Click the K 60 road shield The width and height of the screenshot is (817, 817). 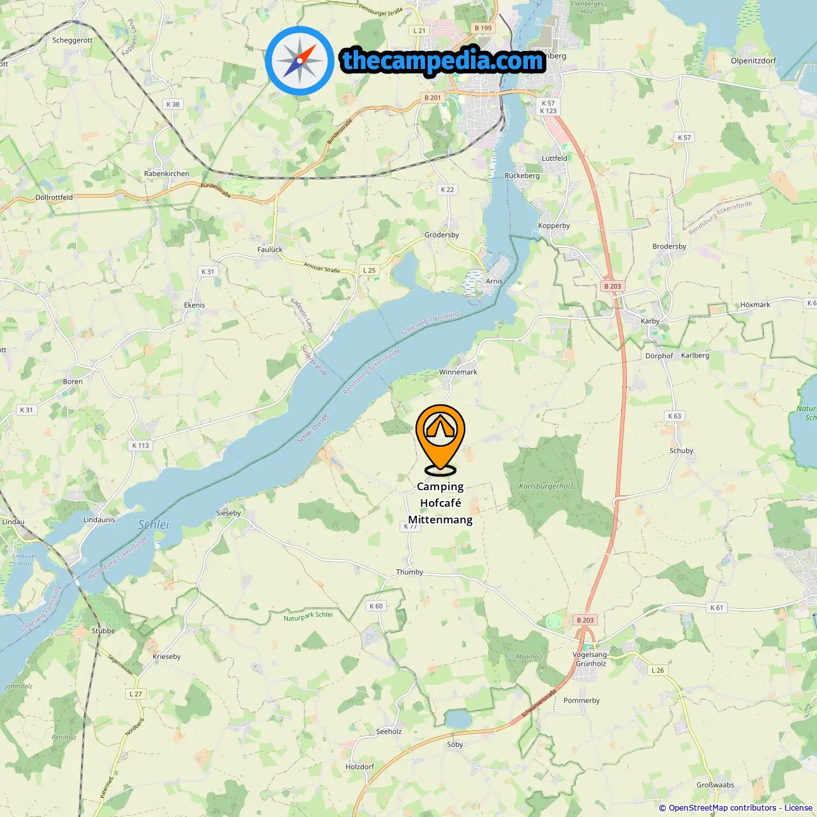(x=376, y=606)
